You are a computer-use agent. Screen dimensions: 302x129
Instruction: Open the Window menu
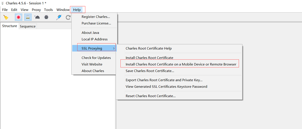click(x=63, y=10)
